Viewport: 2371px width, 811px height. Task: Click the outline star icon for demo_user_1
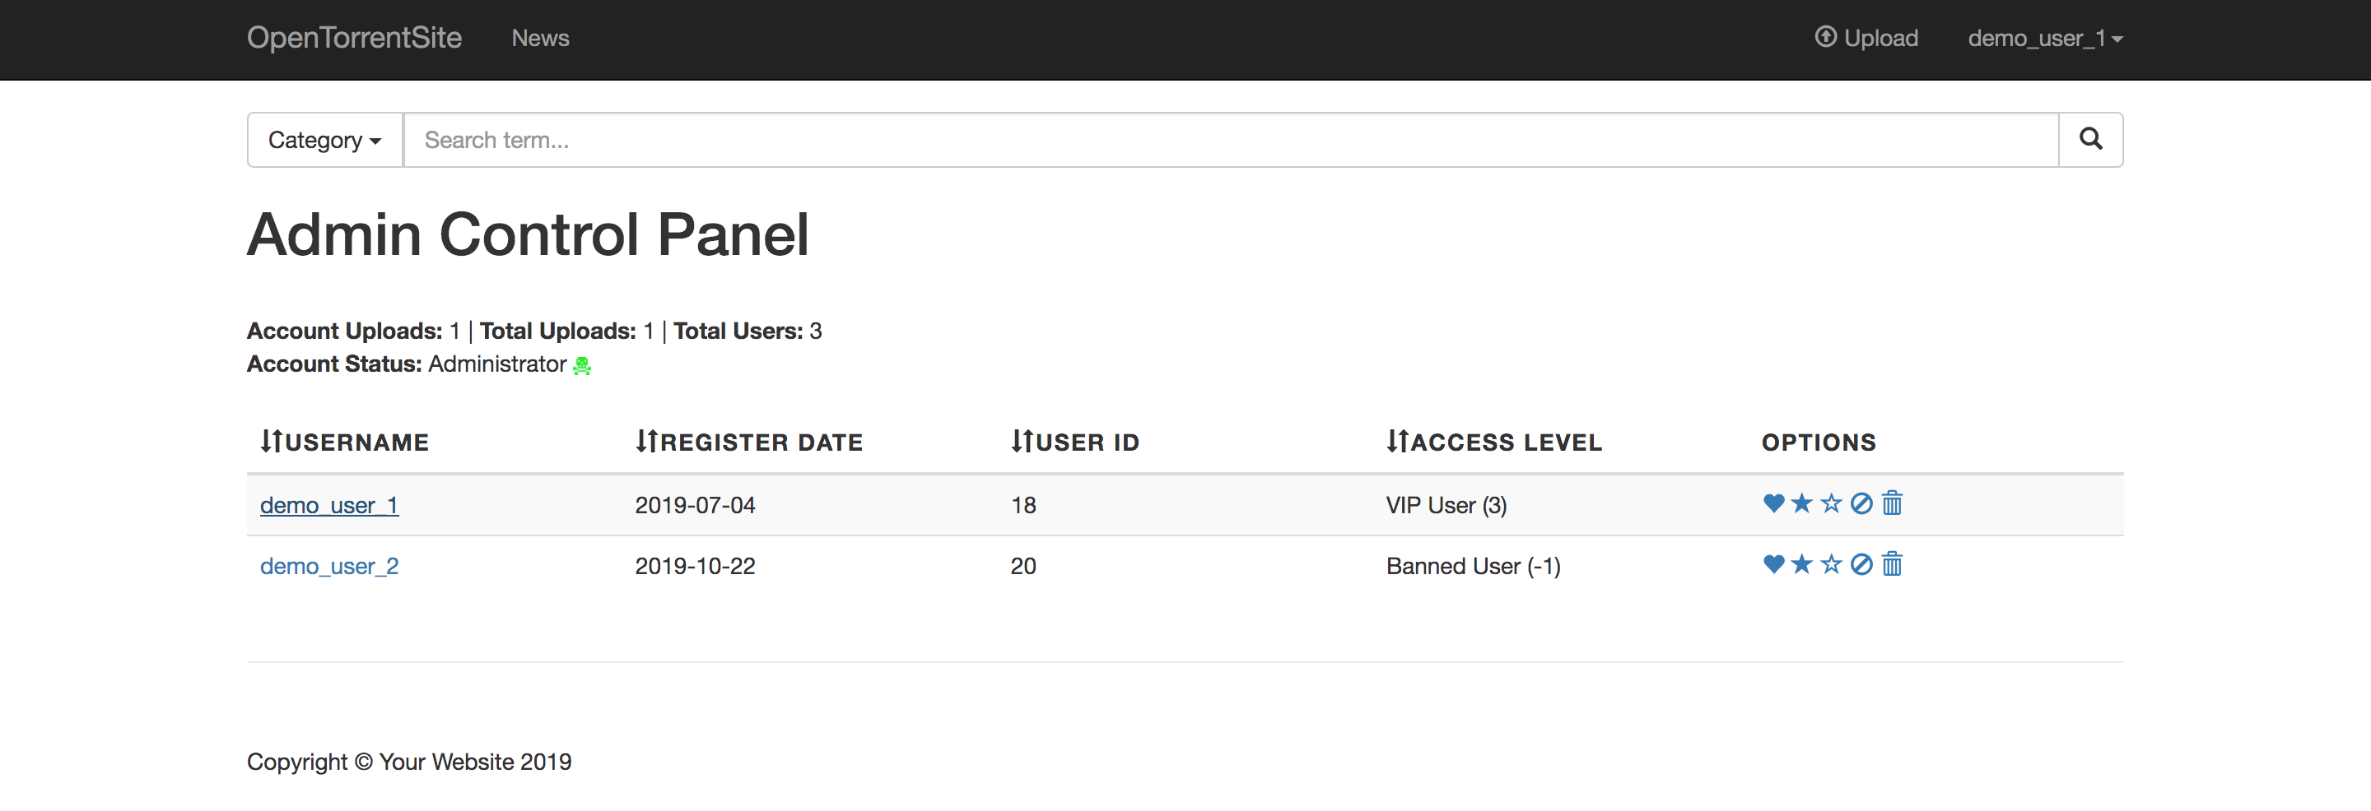[x=1832, y=503]
